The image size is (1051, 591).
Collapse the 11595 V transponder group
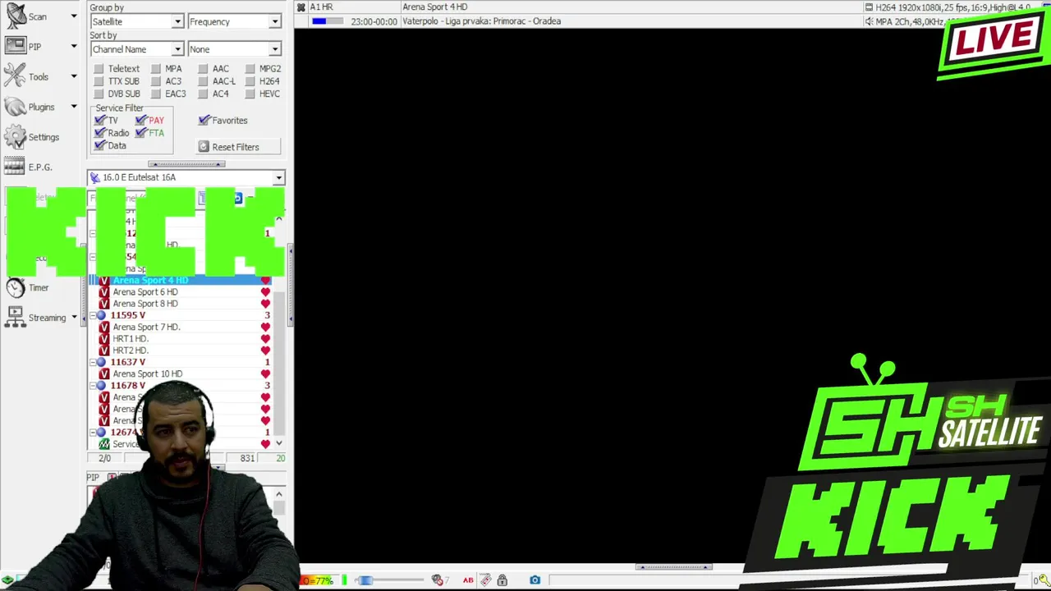point(92,315)
